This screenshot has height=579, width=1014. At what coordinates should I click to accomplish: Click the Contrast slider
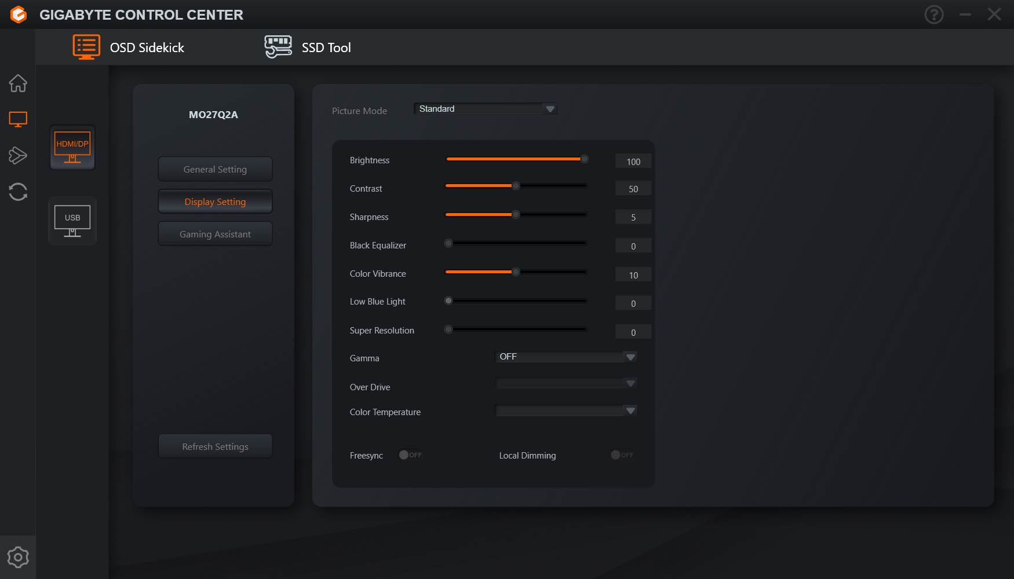[516, 186]
